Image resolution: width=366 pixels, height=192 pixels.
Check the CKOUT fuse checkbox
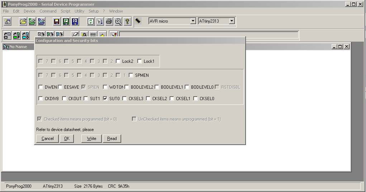tap(64, 99)
